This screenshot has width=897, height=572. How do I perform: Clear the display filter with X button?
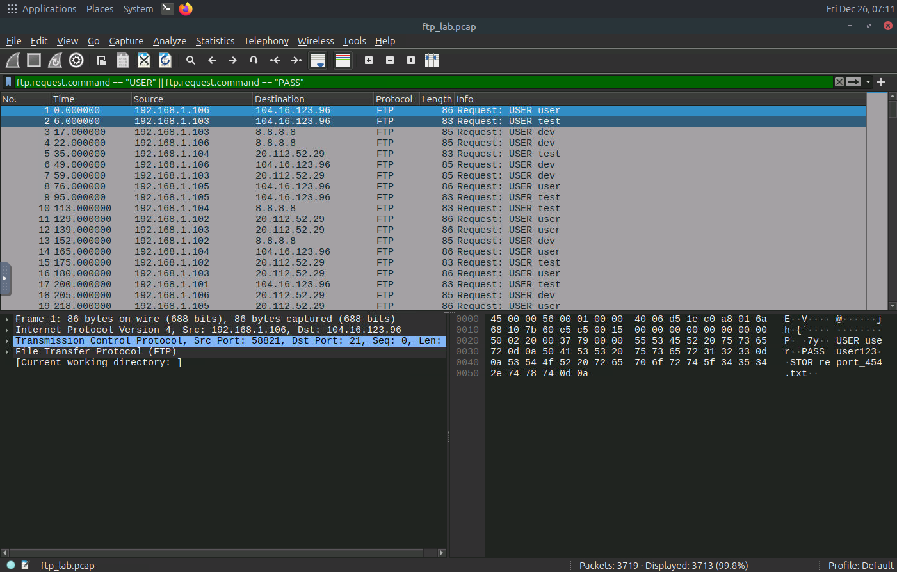click(839, 82)
